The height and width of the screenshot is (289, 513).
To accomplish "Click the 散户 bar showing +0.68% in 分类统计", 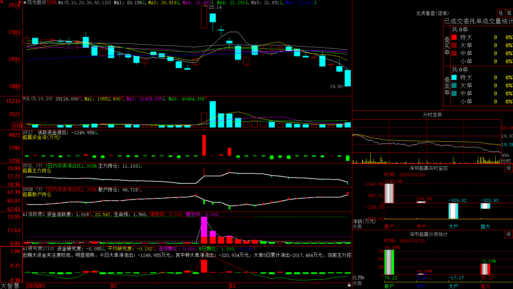I will [389, 262].
